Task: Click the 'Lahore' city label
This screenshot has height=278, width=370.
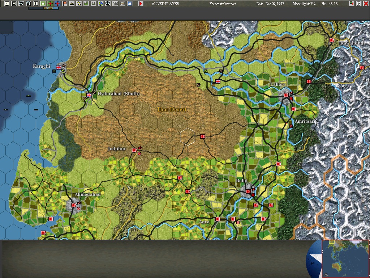Action: click(278, 84)
